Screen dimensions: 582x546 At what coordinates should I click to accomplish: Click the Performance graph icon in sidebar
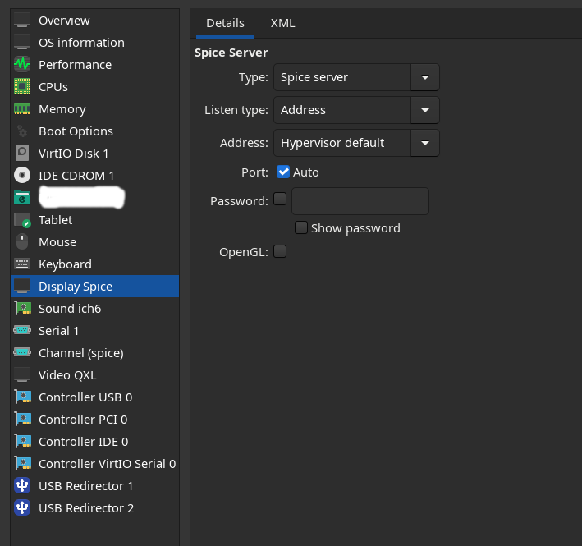23,64
